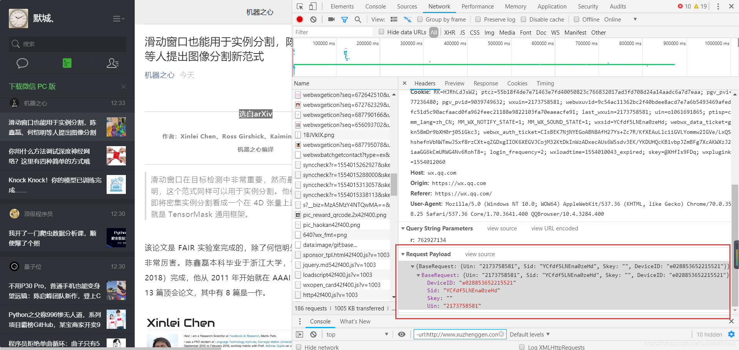The image size is (739, 350).
Task: Clear console icon in drawer
Action: [x=313, y=335]
